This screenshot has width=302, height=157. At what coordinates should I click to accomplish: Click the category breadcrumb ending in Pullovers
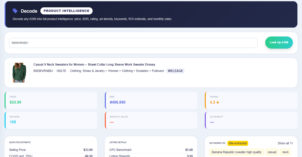(x=117, y=71)
